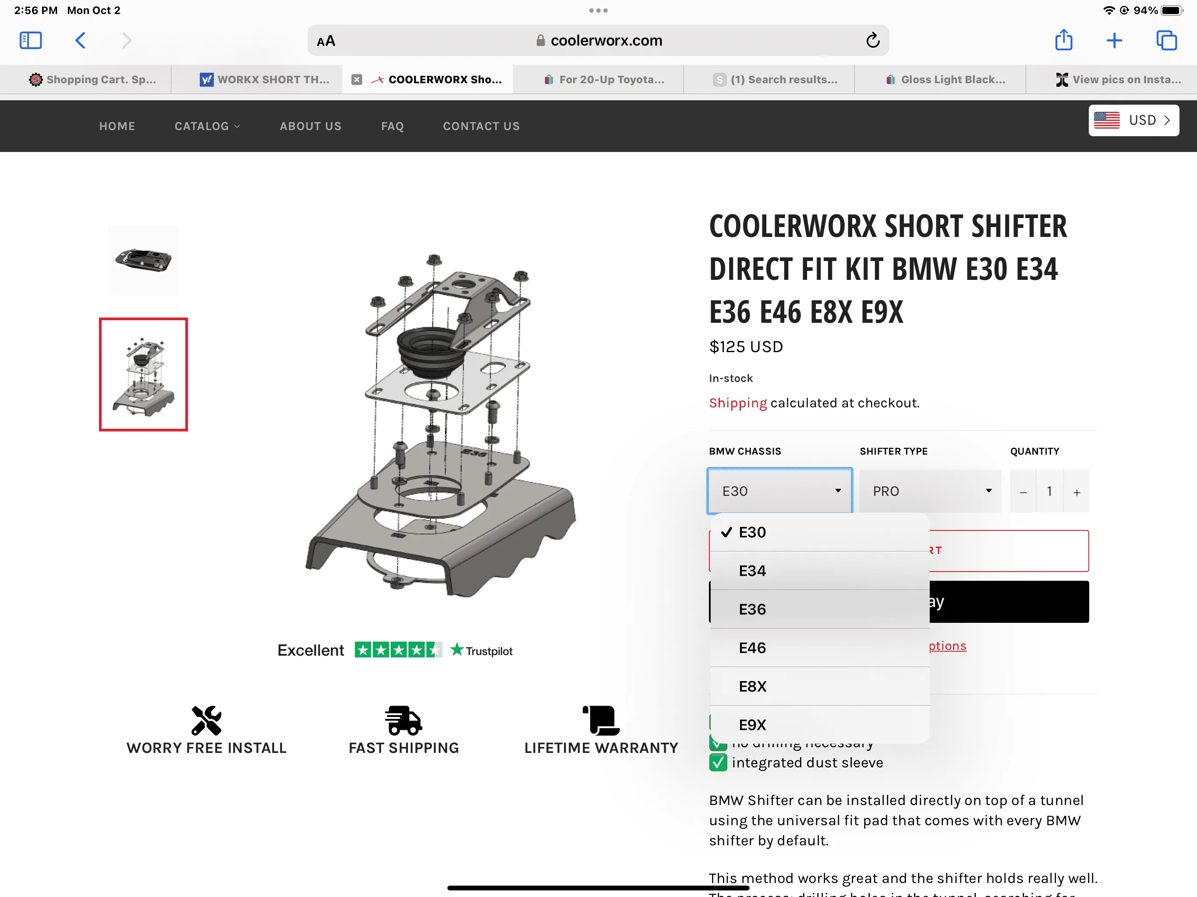1197x897 pixels.
Task: Reload the coolerworx.com page
Action: [872, 41]
